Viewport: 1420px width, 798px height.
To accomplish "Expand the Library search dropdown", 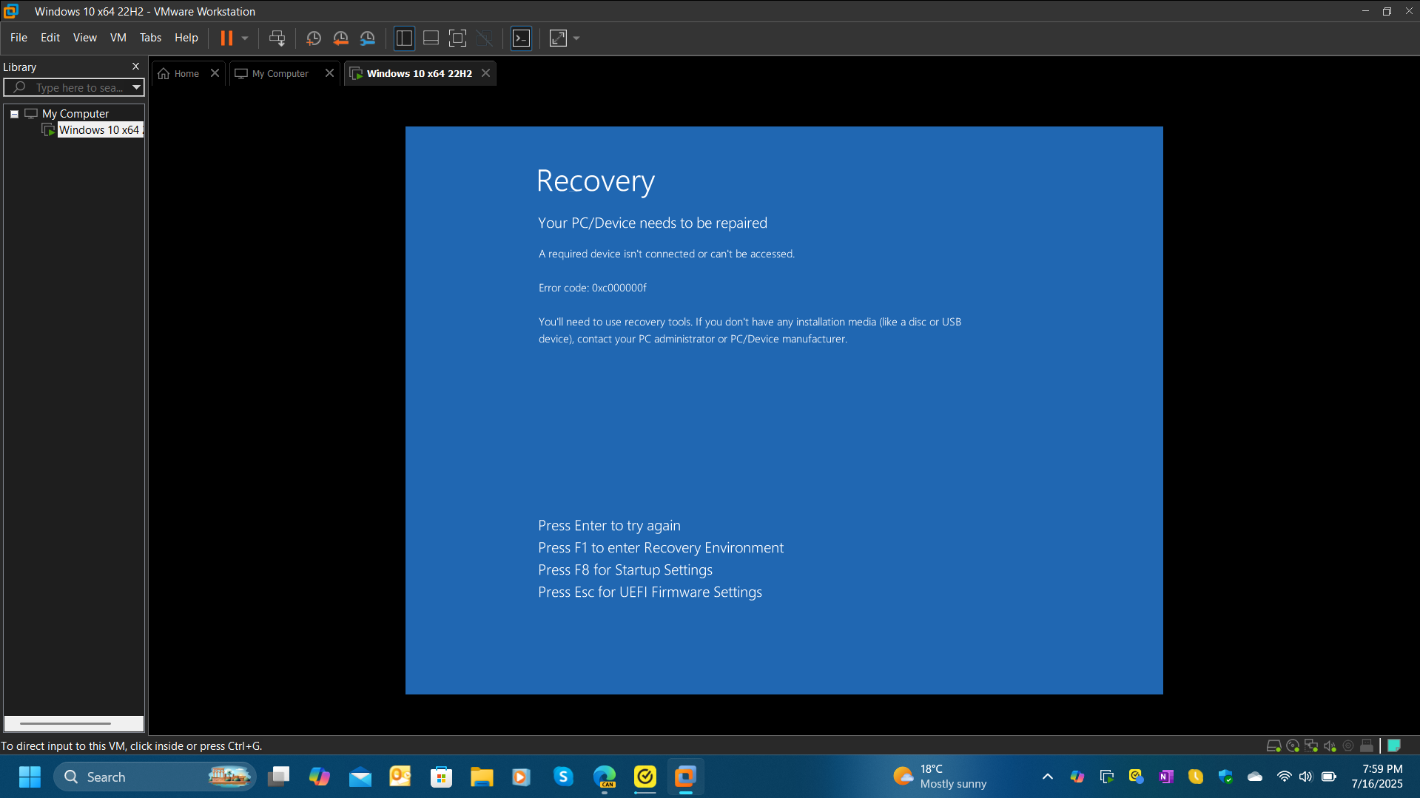I will 136,87.
